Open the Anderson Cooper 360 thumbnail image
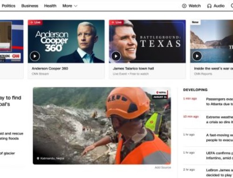This screenshot has height=178, width=233. [x=66, y=41]
